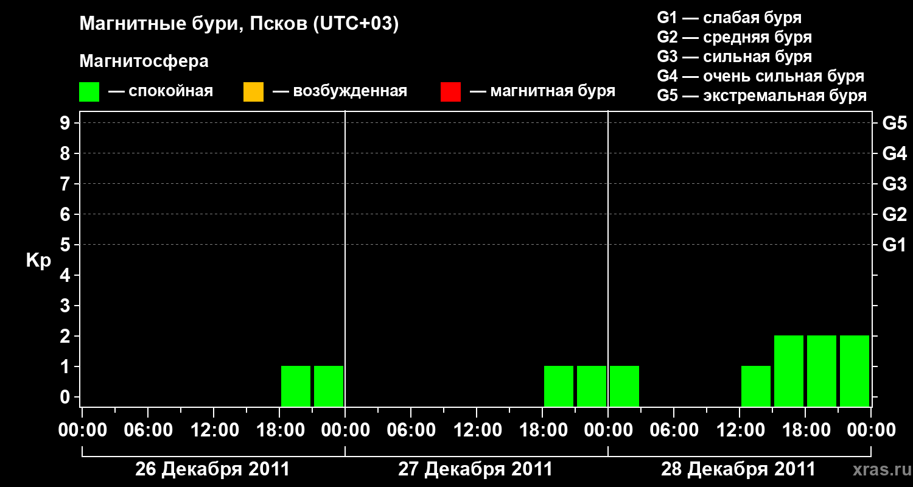Viewport: 913px width, 487px height.
Task: Select the 'G3 — сильная буря' legend line
Action: pyautogui.click(x=734, y=57)
